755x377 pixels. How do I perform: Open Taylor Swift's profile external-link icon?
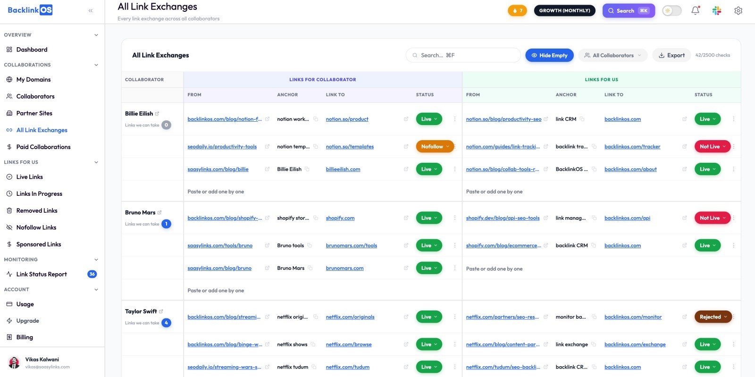(161, 311)
